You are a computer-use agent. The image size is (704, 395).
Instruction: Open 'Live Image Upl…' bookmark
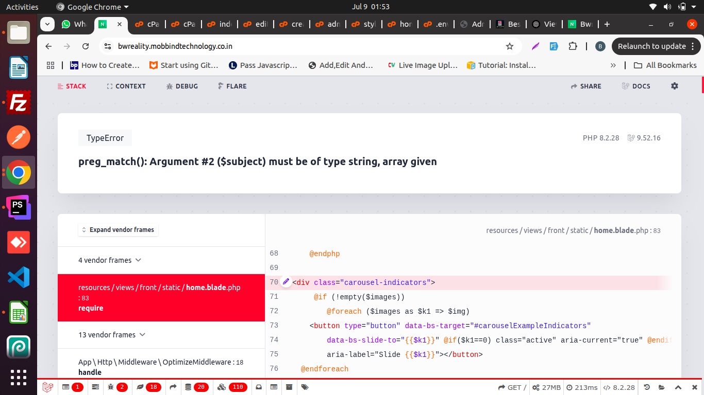pyautogui.click(x=423, y=65)
